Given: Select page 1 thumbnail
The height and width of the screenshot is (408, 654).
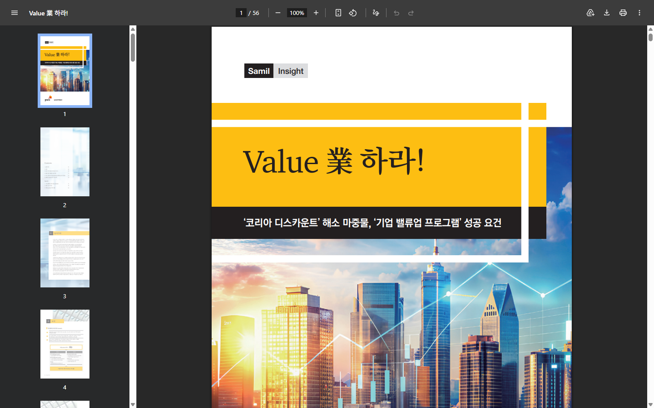Looking at the screenshot, I should click(65, 71).
